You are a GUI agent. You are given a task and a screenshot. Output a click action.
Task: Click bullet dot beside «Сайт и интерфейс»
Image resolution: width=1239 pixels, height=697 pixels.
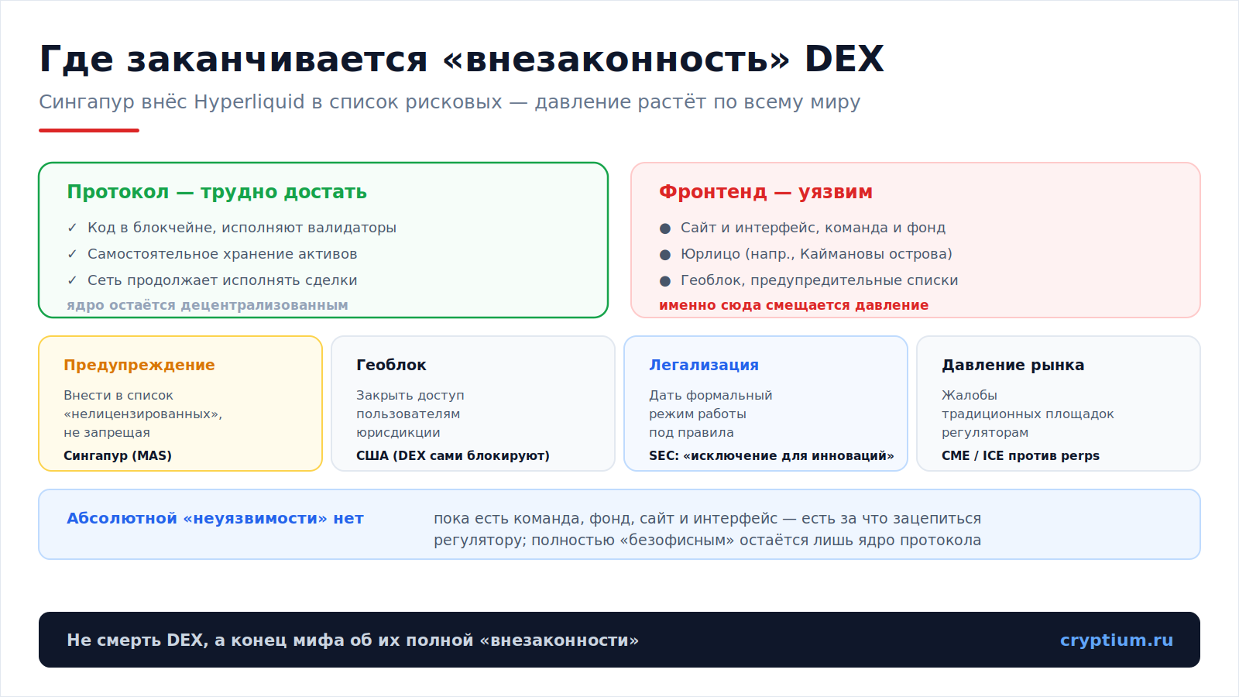[x=665, y=228]
